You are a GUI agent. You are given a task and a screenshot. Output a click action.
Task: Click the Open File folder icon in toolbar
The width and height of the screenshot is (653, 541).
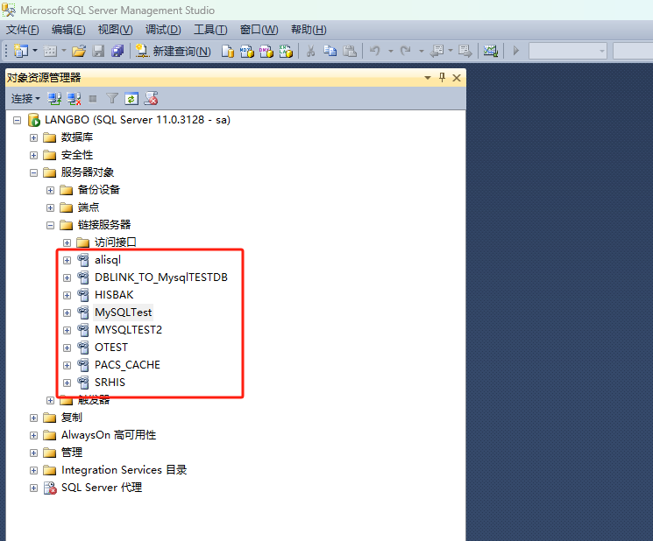(79, 51)
